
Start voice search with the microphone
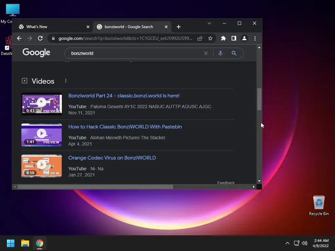pyautogui.click(x=220, y=53)
